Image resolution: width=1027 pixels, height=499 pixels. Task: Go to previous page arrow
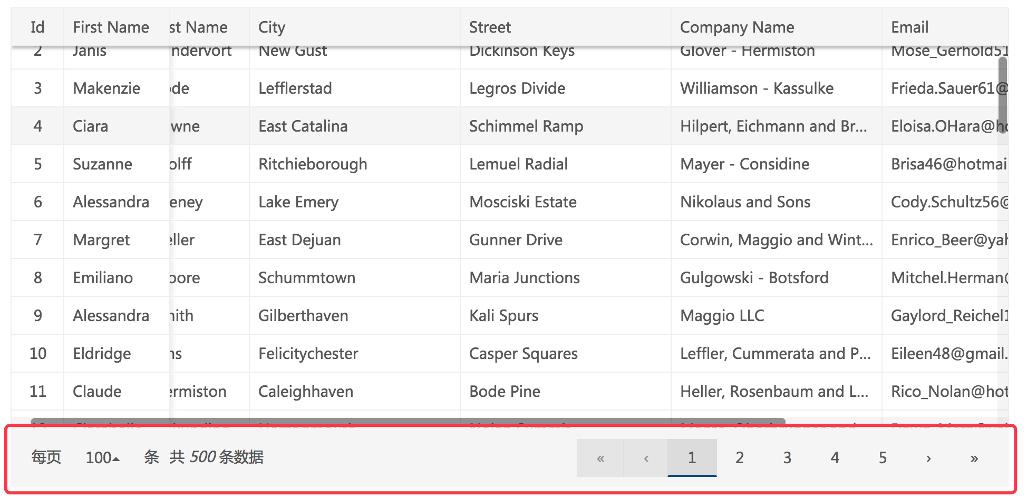pyautogui.click(x=646, y=458)
